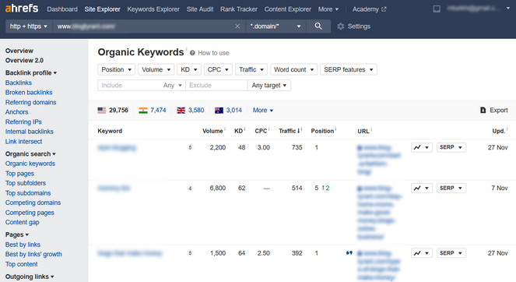Open SERP dropdown for the 2,200 volume row
Image resolution: width=516 pixels, height=282 pixels.
[x=451, y=147]
